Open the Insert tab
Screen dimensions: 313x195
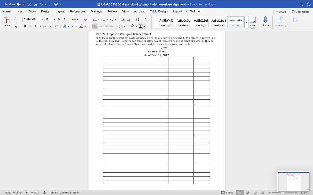[20, 11]
